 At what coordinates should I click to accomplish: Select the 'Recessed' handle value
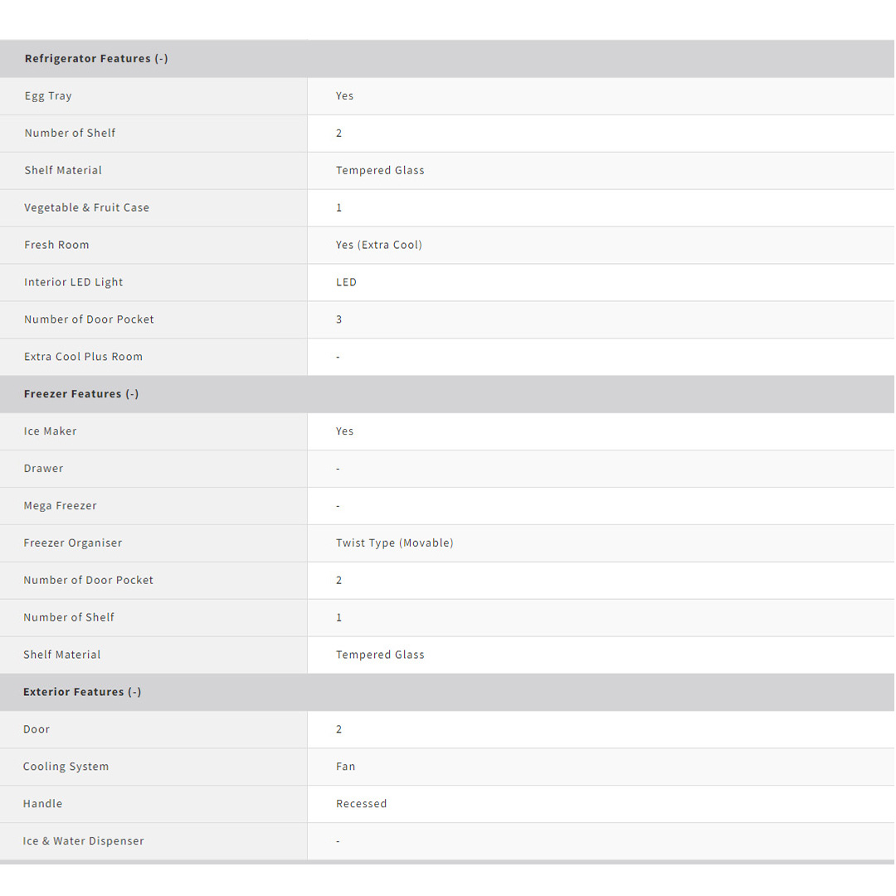(362, 804)
